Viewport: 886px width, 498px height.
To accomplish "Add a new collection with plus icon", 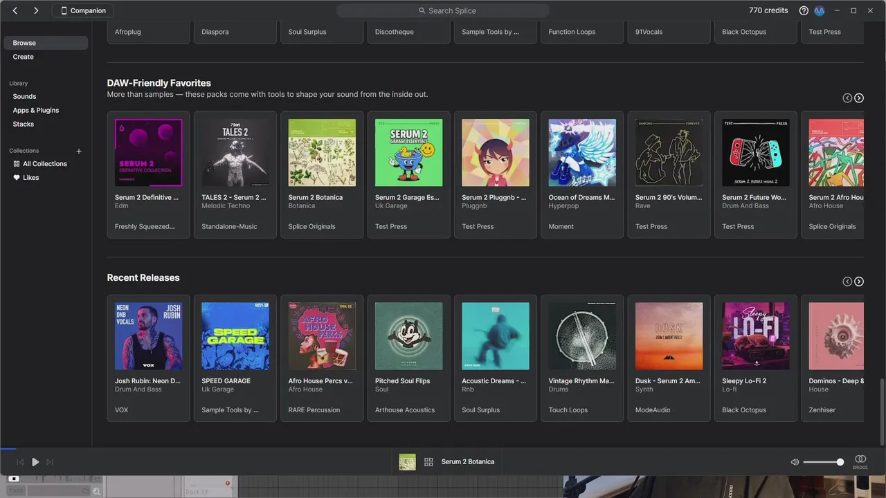I will 79,151.
